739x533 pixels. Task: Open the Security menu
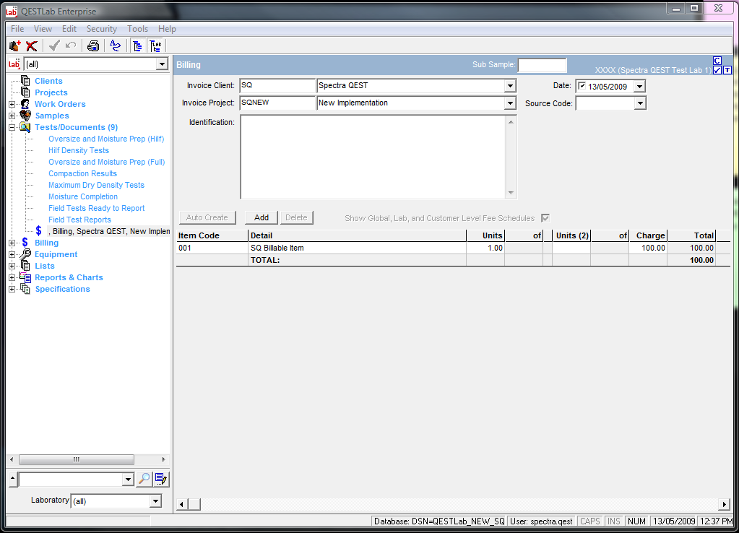101,29
